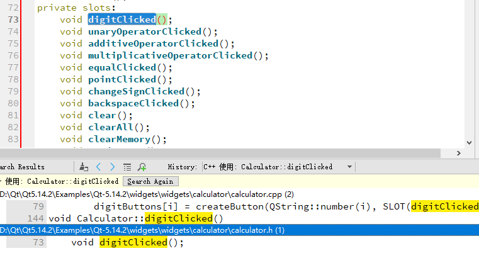Image resolution: width=479 pixels, height=280 pixels.
Task: Click line number 80 in the gutter
Action: pos(13,103)
